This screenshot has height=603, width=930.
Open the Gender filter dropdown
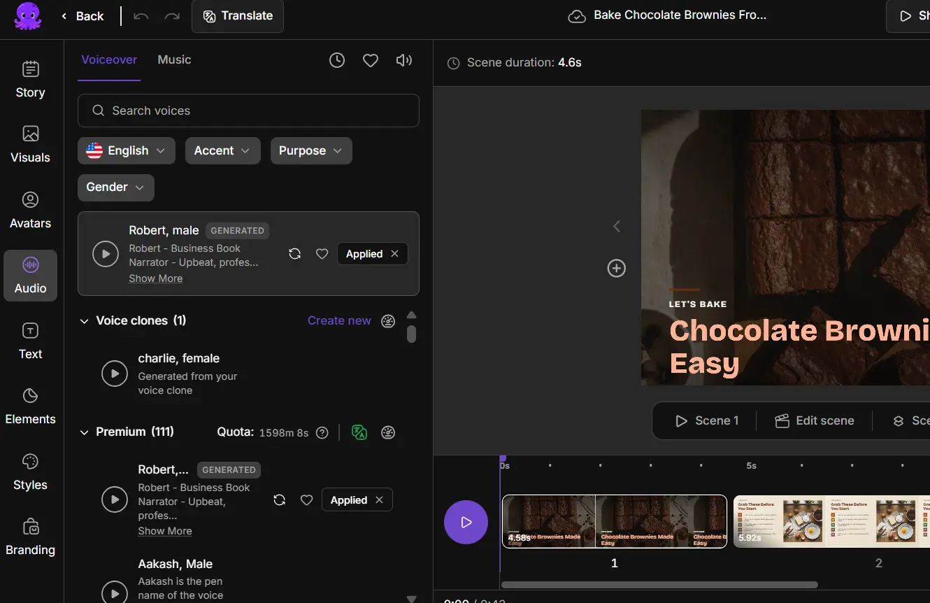pyautogui.click(x=116, y=187)
